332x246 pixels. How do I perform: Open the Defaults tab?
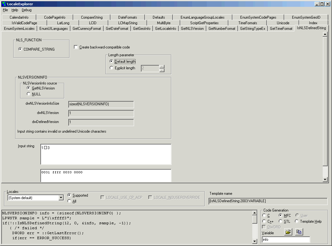click(x=159, y=17)
